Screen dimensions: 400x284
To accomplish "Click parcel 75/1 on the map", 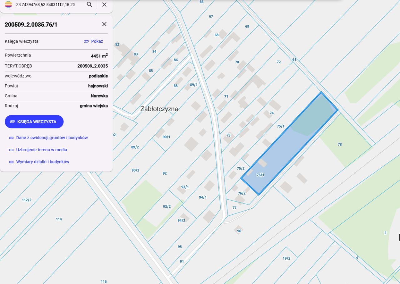I will pyautogui.click(x=281, y=126).
